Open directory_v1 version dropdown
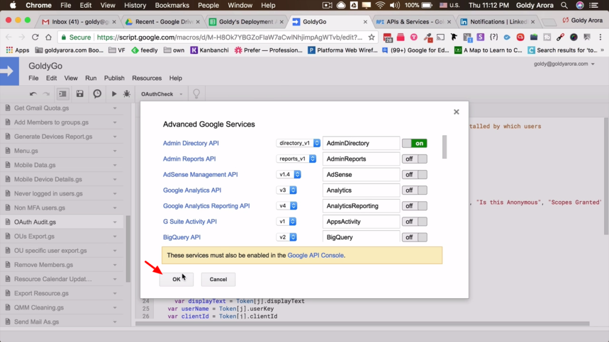Viewport: 609px width, 342px height. (298, 144)
